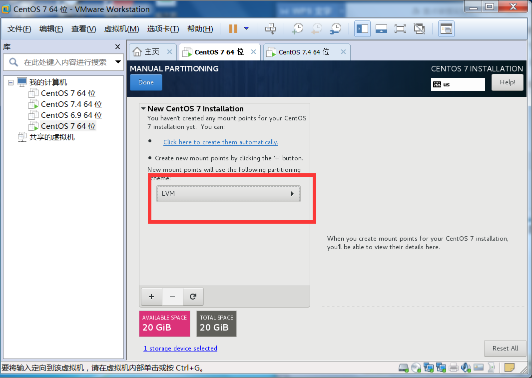Select CentOS 7.4 64 位 in the library tree
This screenshot has height=378, width=532.
(x=71, y=104)
